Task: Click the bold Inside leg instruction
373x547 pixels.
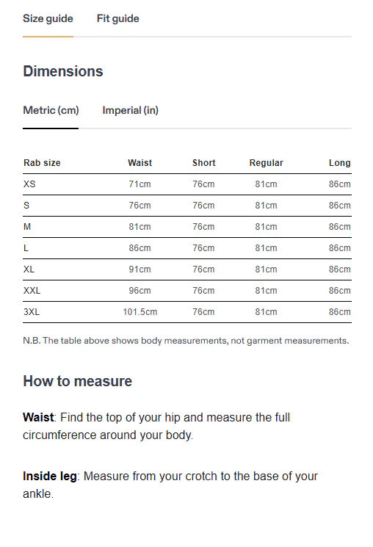Action: [50, 477]
